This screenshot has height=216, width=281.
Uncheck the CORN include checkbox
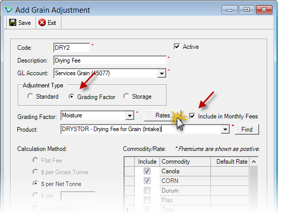[x=147, y=181]
